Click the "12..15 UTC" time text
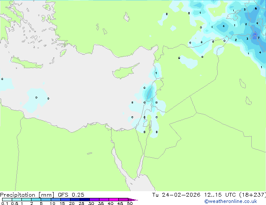Screen dimensions: 266x205 tap(220, 195)
